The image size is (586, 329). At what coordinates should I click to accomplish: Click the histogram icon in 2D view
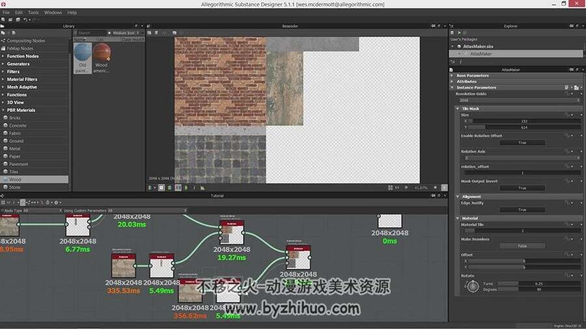pos(202,188)
